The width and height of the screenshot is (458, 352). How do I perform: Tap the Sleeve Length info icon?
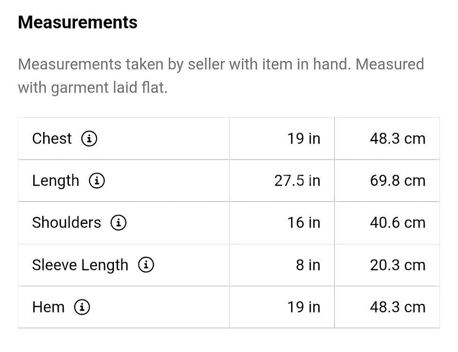tap(146, 265)
